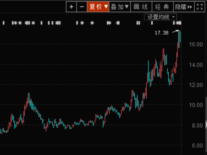The image size is (207, 155).
Task: Select the 画线 drawing tools item
Action: pos(141,7)
